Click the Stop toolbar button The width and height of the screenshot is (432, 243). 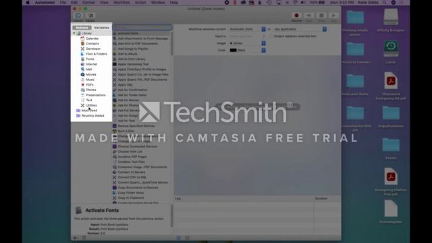point(321,16)
